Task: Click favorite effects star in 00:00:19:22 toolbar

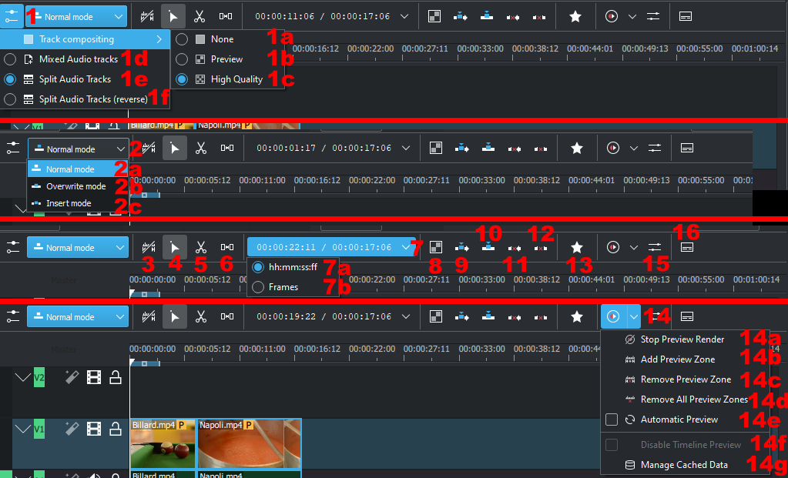Action: [x=577, y=316]
